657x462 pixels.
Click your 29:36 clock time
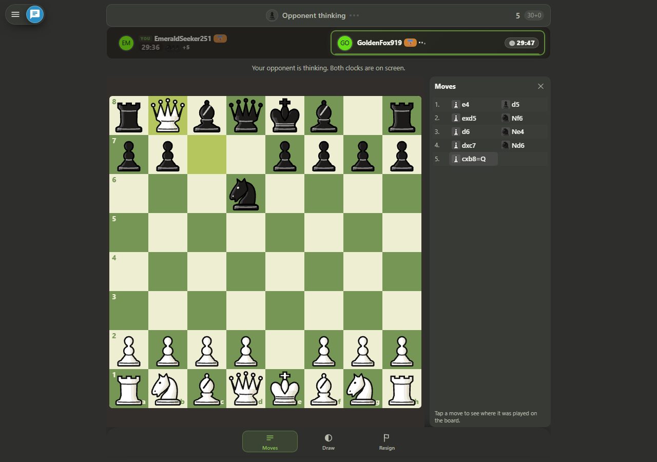pos(150,47)
